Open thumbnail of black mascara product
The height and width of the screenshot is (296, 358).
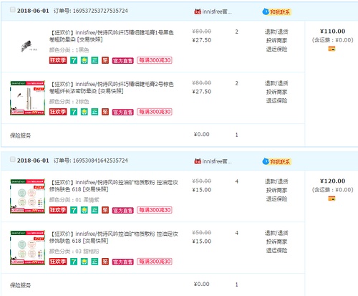tap(28, 46)
